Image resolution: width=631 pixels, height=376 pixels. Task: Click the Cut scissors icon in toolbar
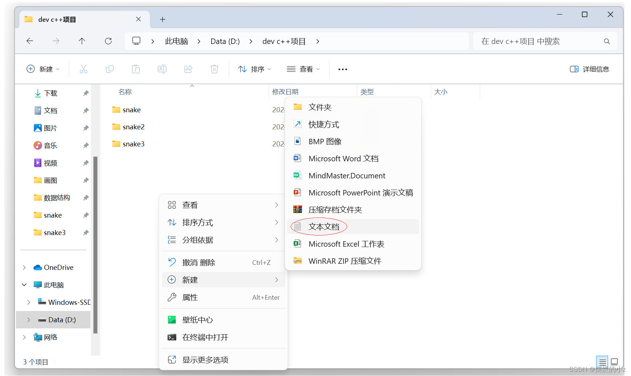pyautogui.click(x=84, y=69)
